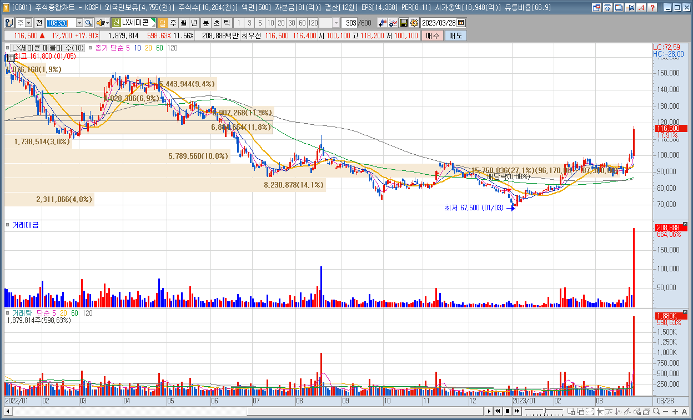
Task: Click the 매수 buy button
Action: [433, 36]
